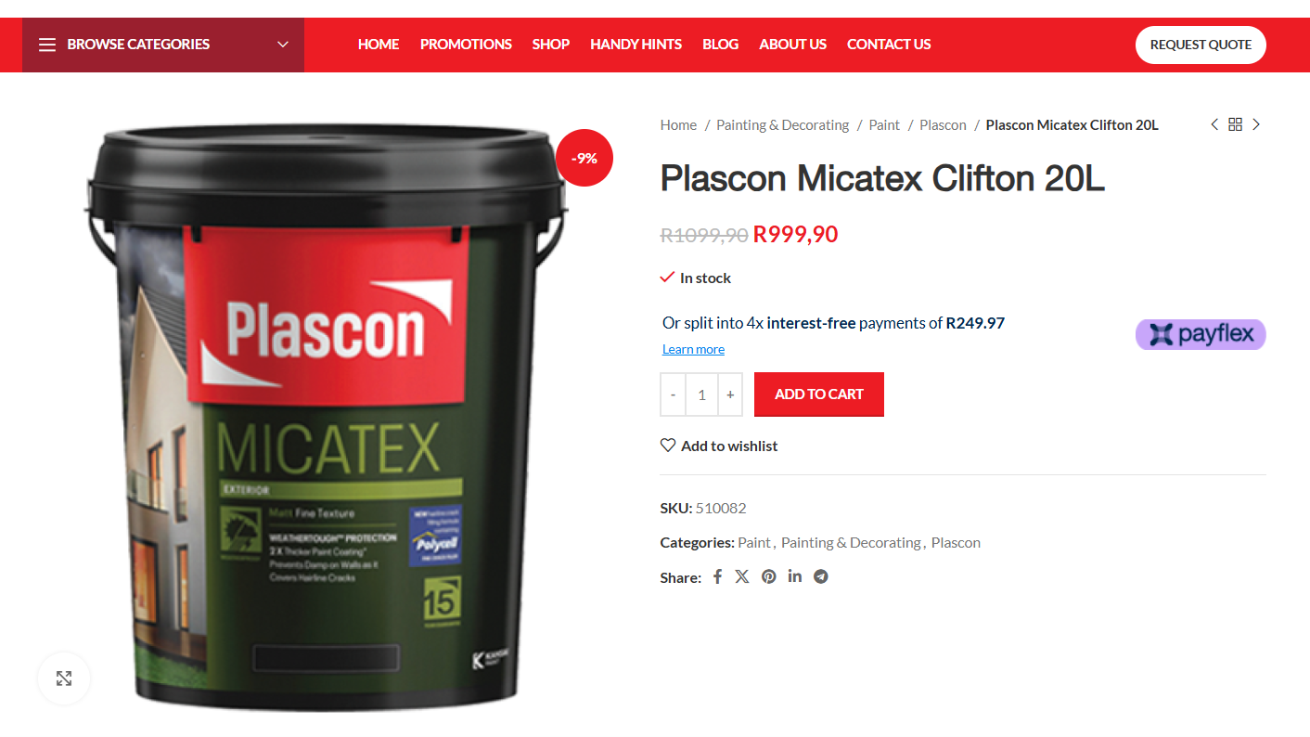This screenshot has height=737, width=1310.
Task: Share product on LinkedIn icon
Action: click(x=795, y=576)
